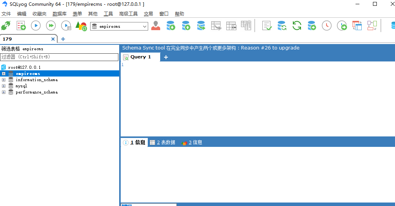Open the 表单 menu

pyautogui.click(x=77, y=14)
